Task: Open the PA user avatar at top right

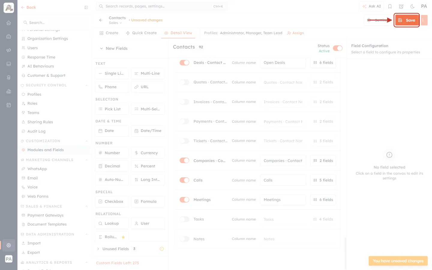Action: 424,6
